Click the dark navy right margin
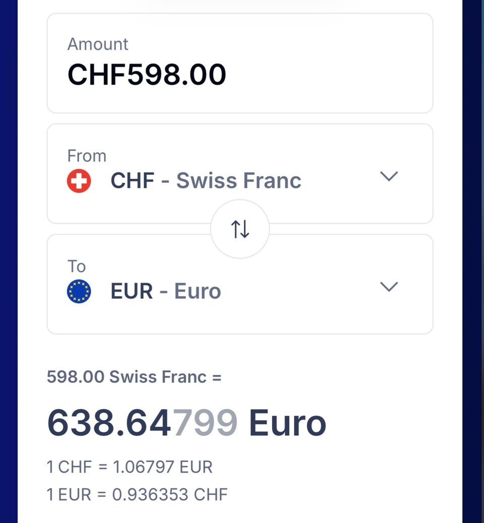Screen dimensions: 484x523 [x=473, y=252]
